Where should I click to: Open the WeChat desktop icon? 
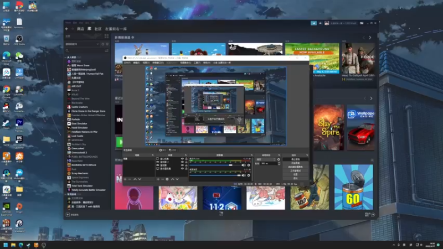pos(19,56)
